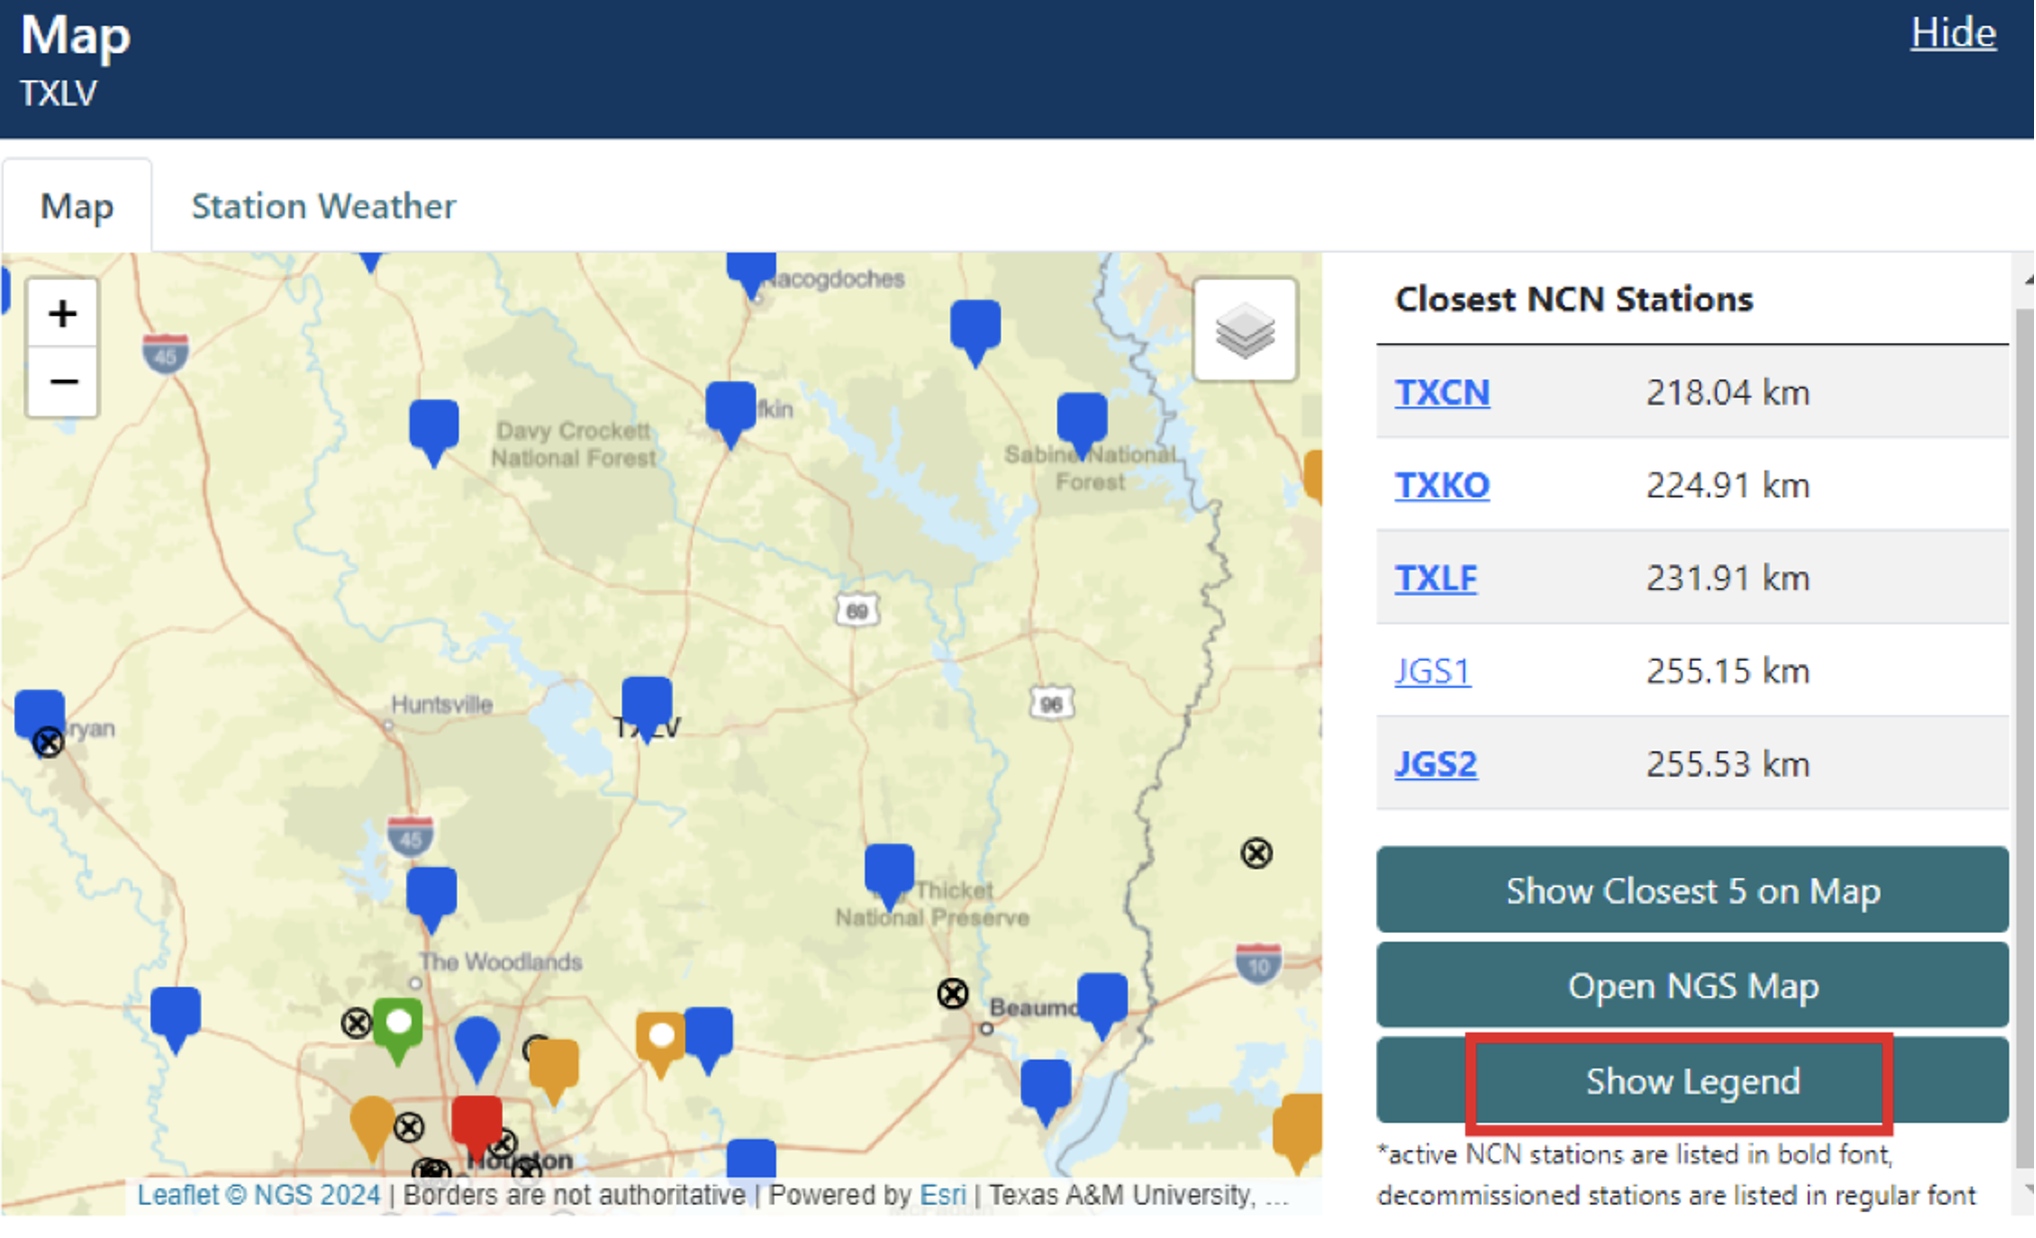Click the crossed-circle marker left of Beaumont

pyautogui.click(x=952, y=993)
